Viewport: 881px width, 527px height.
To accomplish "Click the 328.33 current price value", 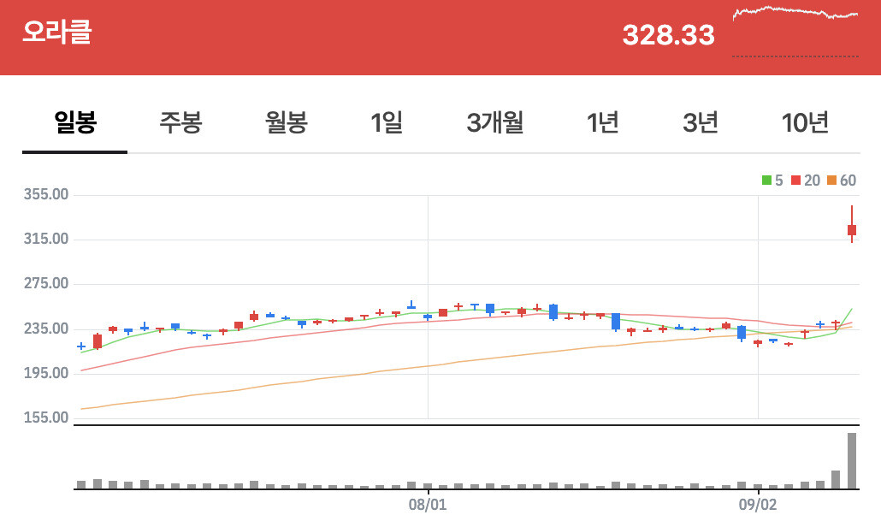I will pyautogui.click(x=669, y=35).
